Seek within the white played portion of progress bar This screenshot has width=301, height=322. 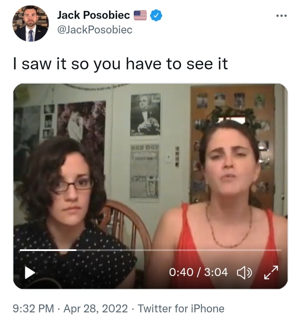[48, 250]
